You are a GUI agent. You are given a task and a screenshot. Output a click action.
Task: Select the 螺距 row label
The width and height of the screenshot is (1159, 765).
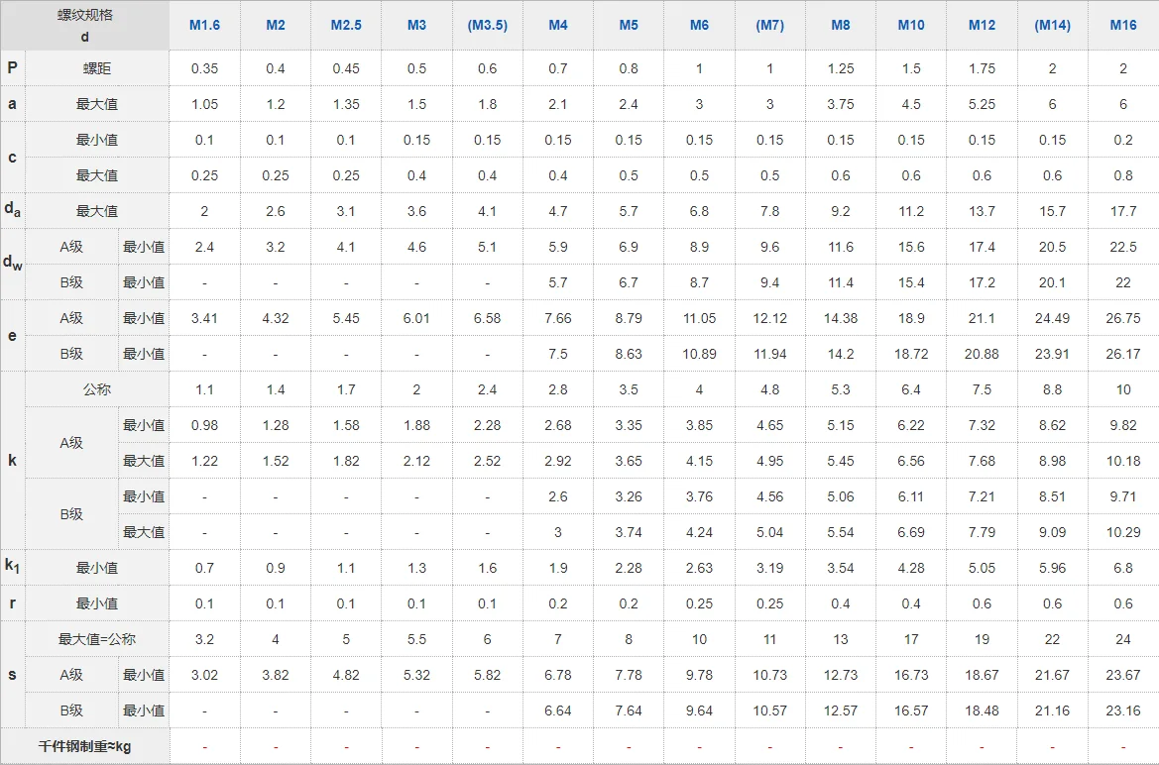97,68
